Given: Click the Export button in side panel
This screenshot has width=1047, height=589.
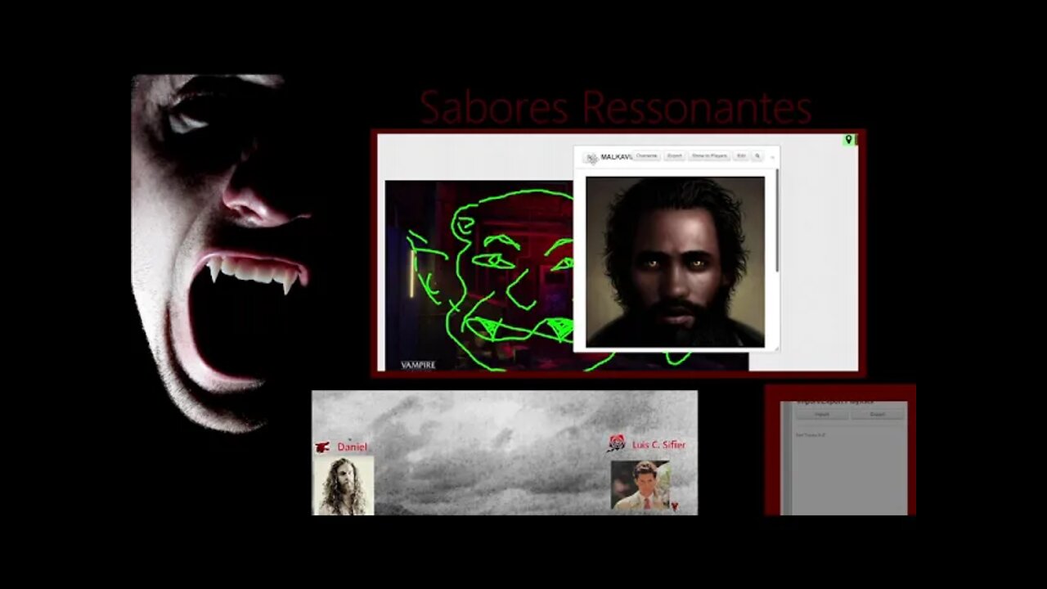Looking at the screenshot, I should click(877, 414).
